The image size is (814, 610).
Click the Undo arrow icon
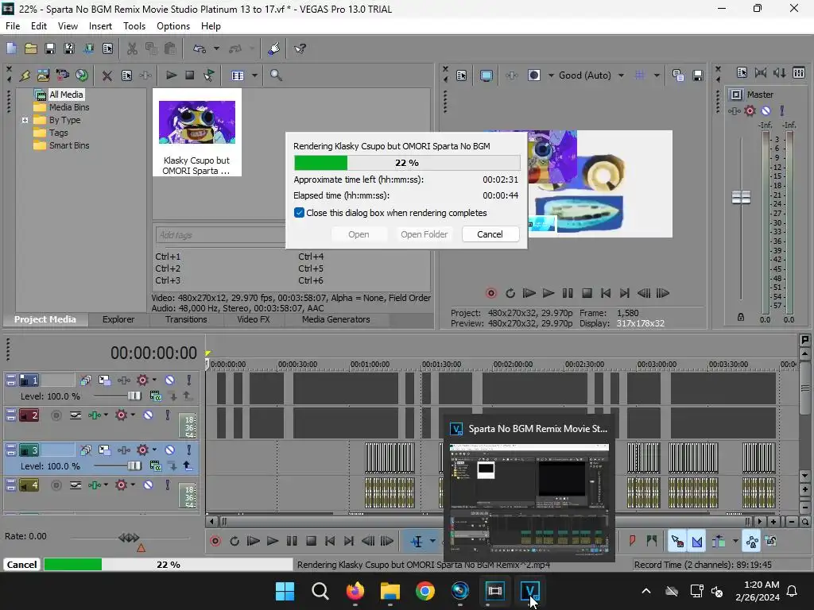coord(200,48)
